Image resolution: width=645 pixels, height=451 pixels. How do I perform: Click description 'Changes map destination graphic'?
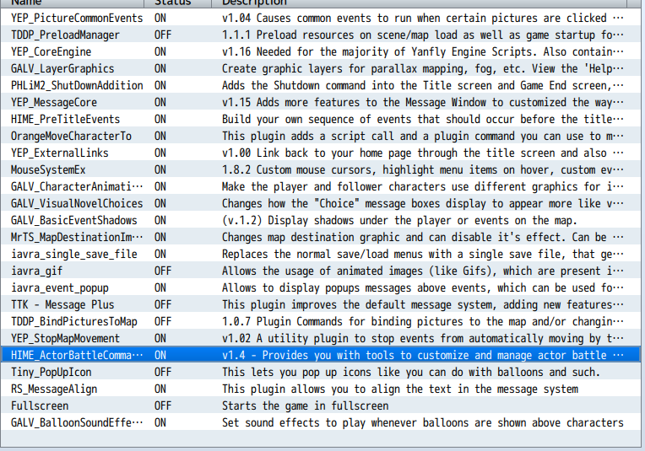click(x=423, y=237)
